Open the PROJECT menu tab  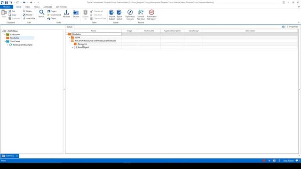pos(7,7)
